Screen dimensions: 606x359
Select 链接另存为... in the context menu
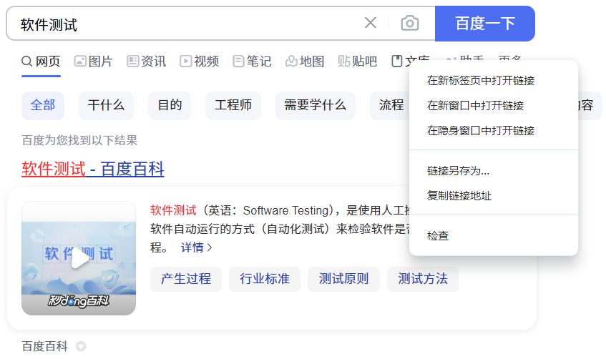[494, 171]
